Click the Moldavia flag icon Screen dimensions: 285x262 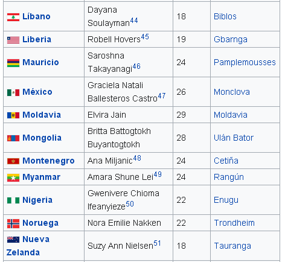[13, 115]
